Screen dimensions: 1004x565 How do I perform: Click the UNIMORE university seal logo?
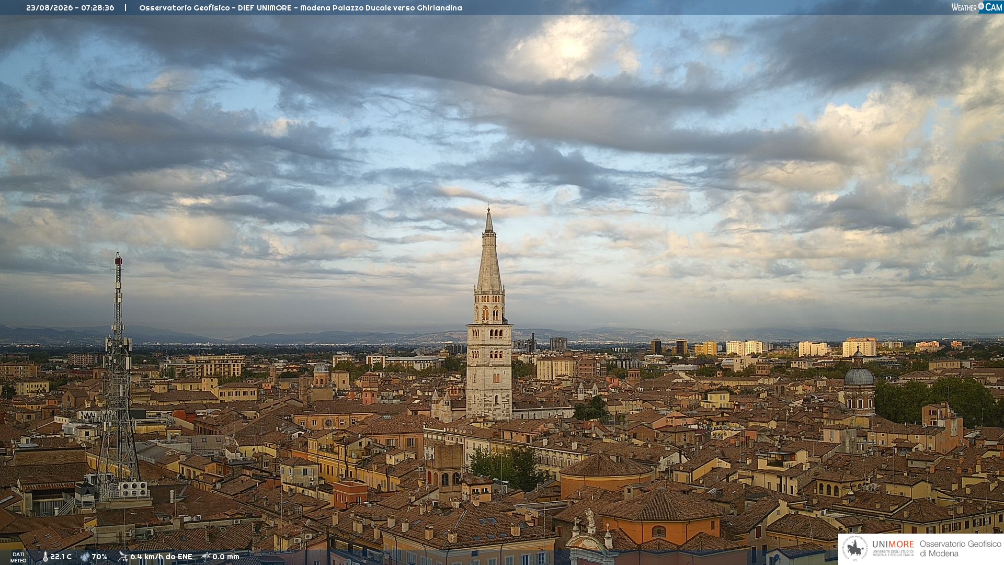click(x=855, y=549)
